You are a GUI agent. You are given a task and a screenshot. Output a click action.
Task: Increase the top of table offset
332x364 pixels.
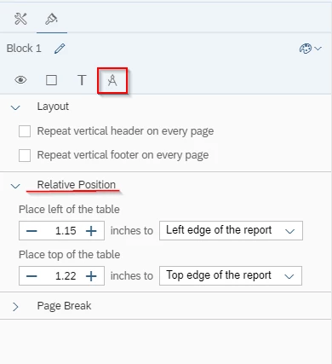pyautogui.click(x=91, y=276)
